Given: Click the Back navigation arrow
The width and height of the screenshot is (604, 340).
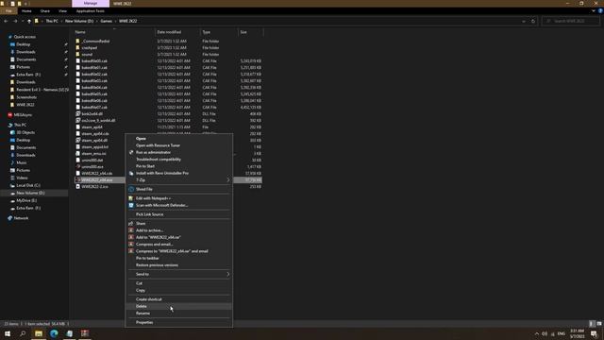Looking at the screenshot, I should tap(6, 21).
